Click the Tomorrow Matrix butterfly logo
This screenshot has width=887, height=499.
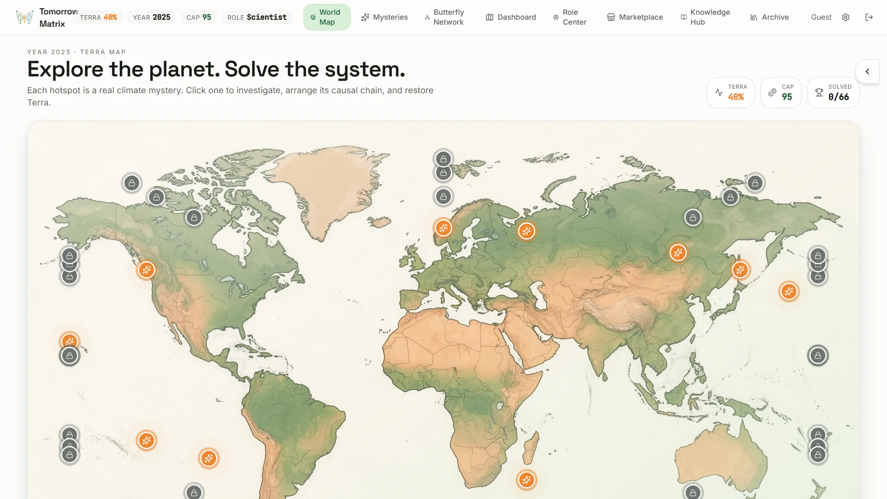click(24, 17)
